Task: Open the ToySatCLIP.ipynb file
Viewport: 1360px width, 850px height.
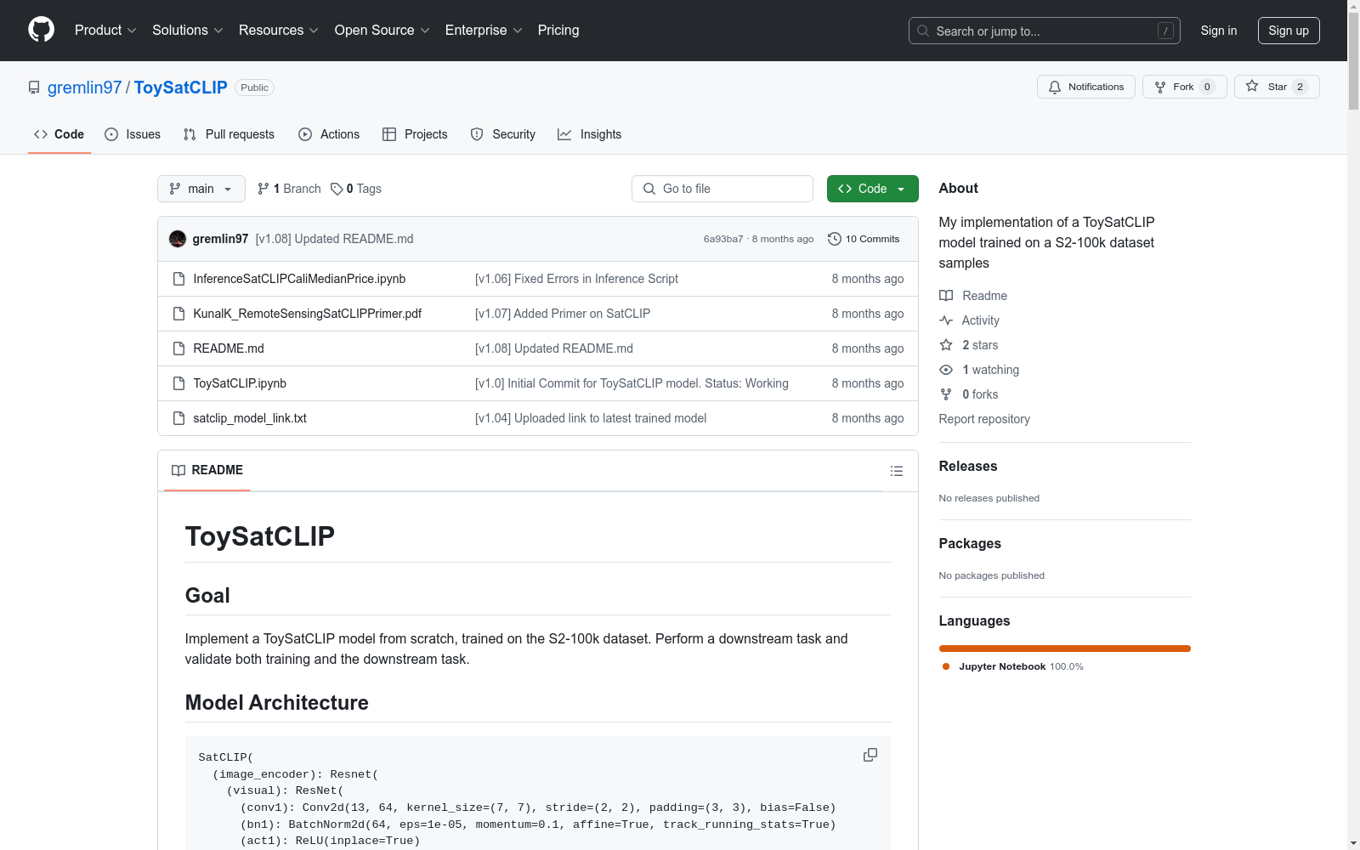Action: click(x=240, y=383)
